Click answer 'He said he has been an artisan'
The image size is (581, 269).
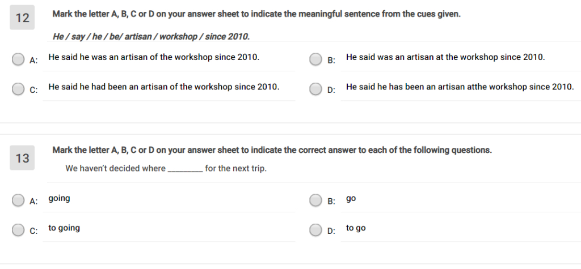pyautogui.click(x=460, y=87)
